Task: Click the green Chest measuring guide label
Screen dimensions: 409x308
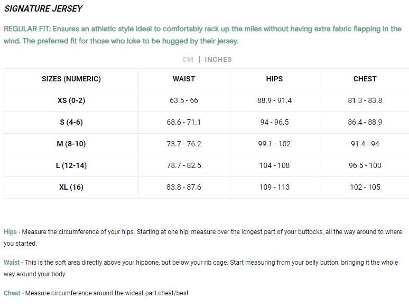Action: pyautogui.click(x=12, y=293)
